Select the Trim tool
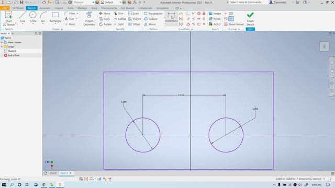Image resolution: width=335 pixels, height=188 pixels. pyautogui.click(x=119, y=14)
